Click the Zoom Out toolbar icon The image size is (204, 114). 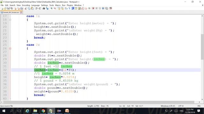(x=55, y=9)
